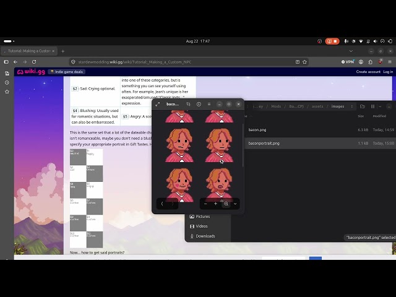This screenshot has height=297, width=396.
Task: Expand the list all tabs chevron
Action: pyautogui.click(x=351, y=51)
